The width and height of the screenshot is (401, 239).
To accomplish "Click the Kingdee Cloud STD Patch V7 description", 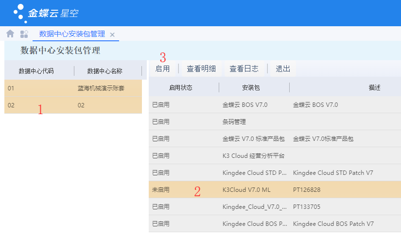I will [x=333, y=173].
